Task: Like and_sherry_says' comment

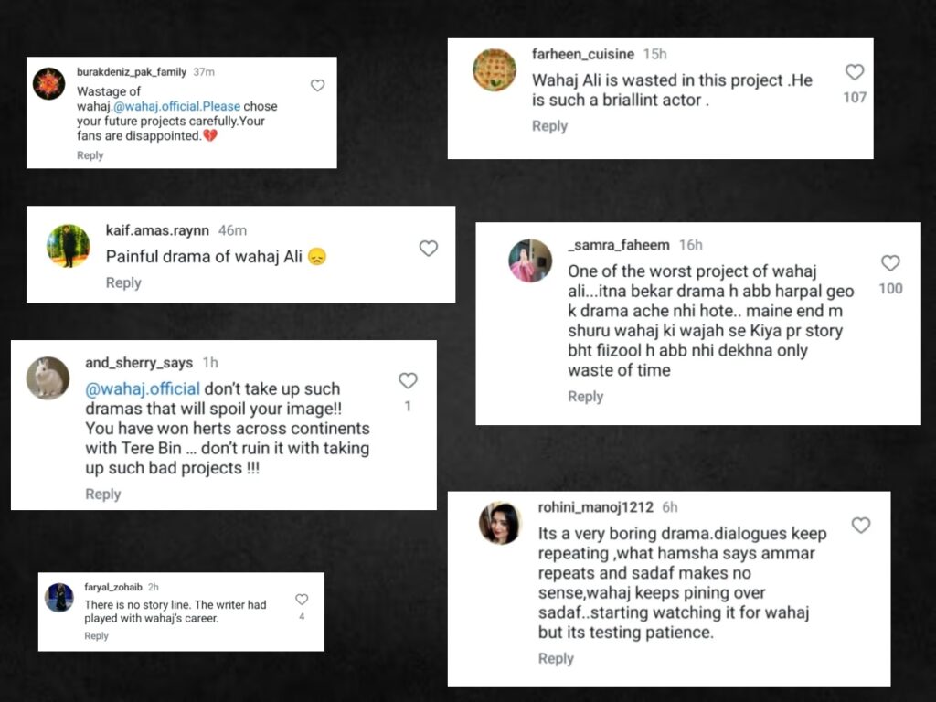Action: point(408,381)
